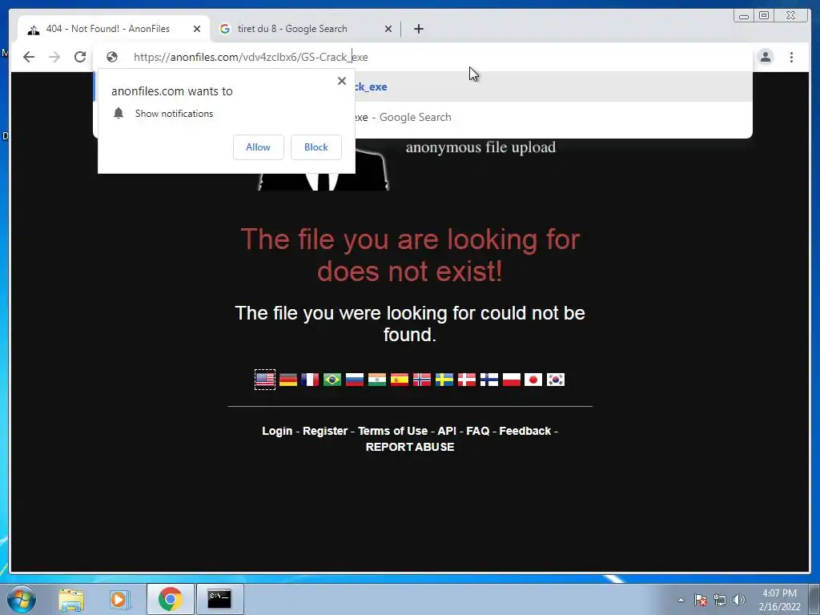Open the Login link
Image resolution: width=820 pixels, height=615 pixels.
pos(277,431)
